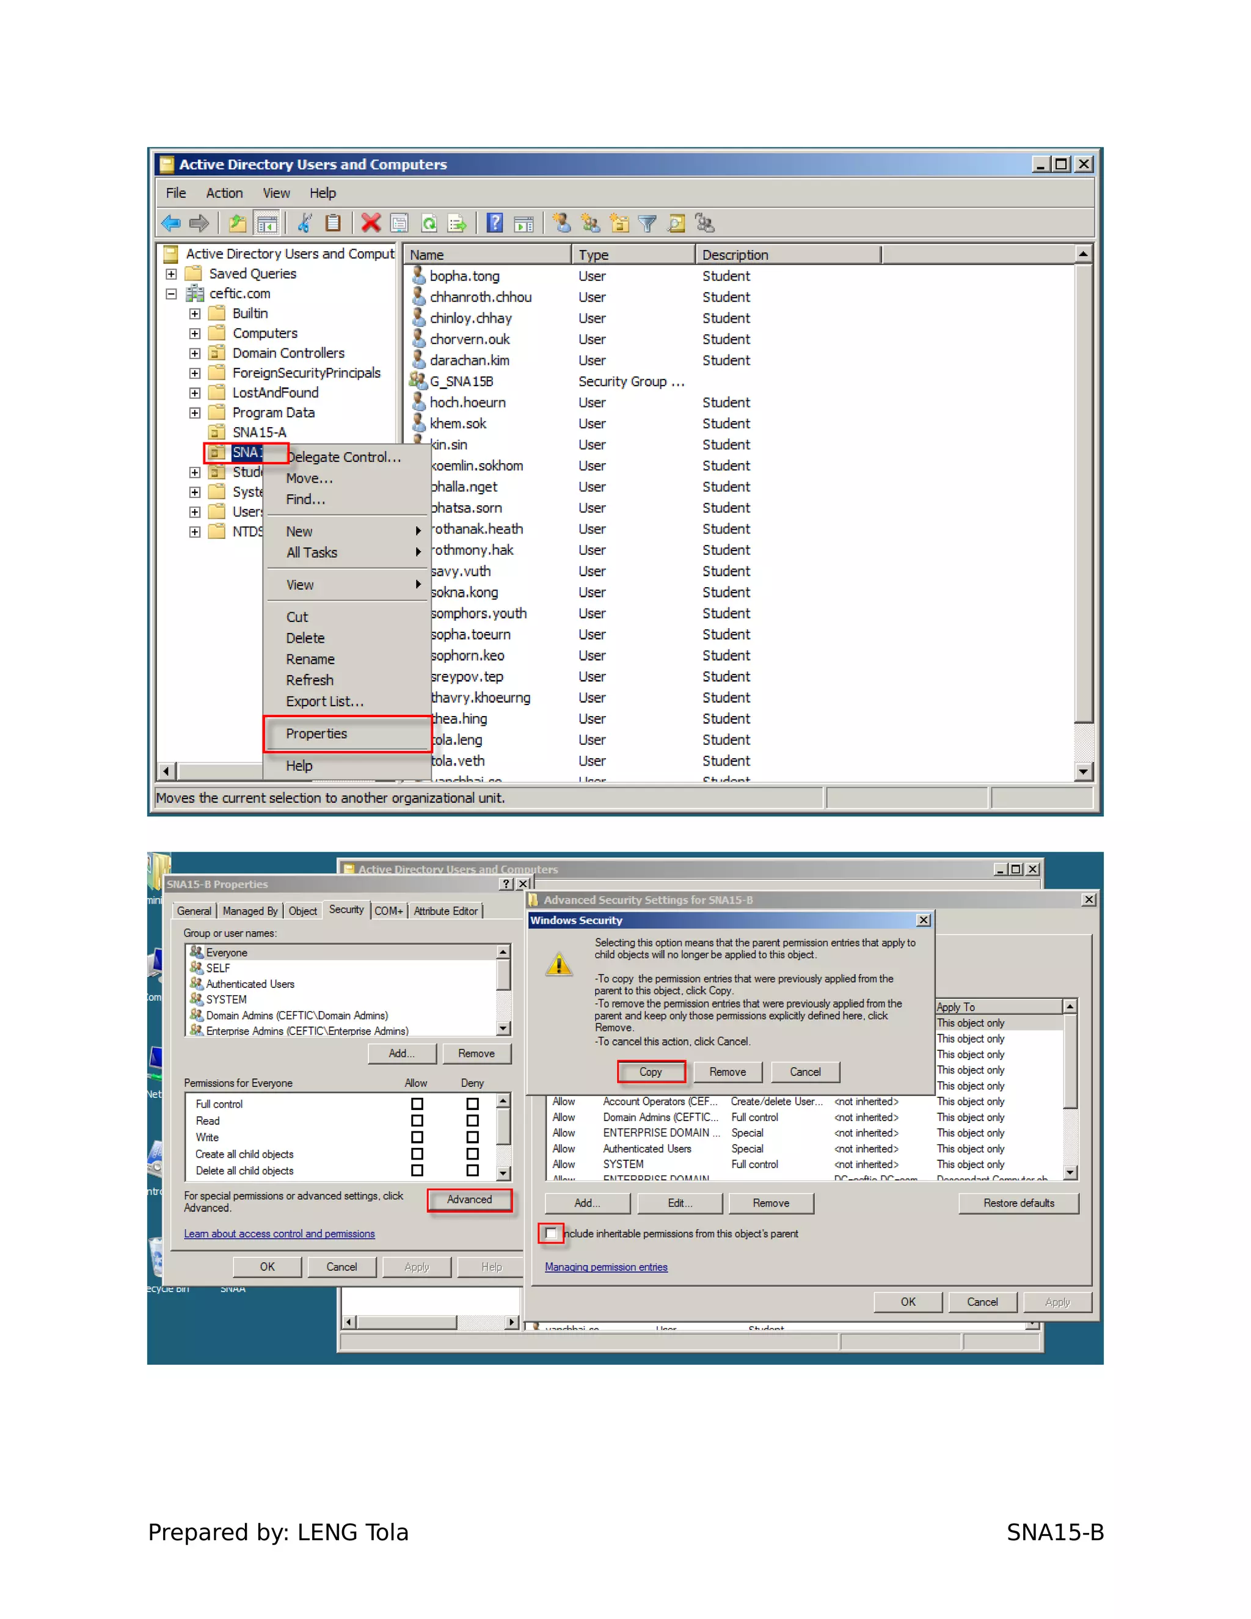Click the Back arrow toolbar icon
Viewport: 1251px width, 1619px height.
pyautogui.click(x=171, y=223)
